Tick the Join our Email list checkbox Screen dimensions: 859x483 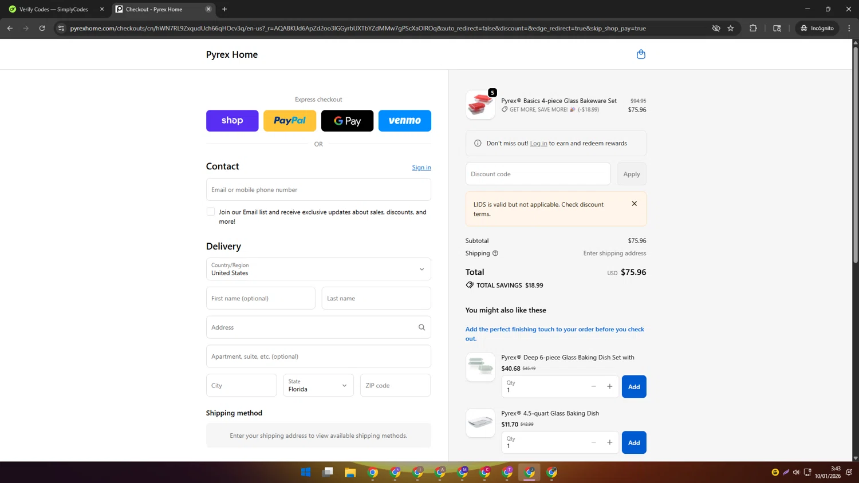tap(211, 212)
